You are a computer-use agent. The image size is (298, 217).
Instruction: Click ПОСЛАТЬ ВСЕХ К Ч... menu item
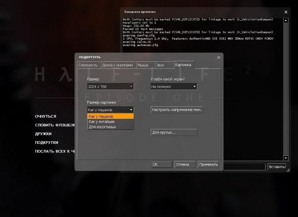(55, 151)
